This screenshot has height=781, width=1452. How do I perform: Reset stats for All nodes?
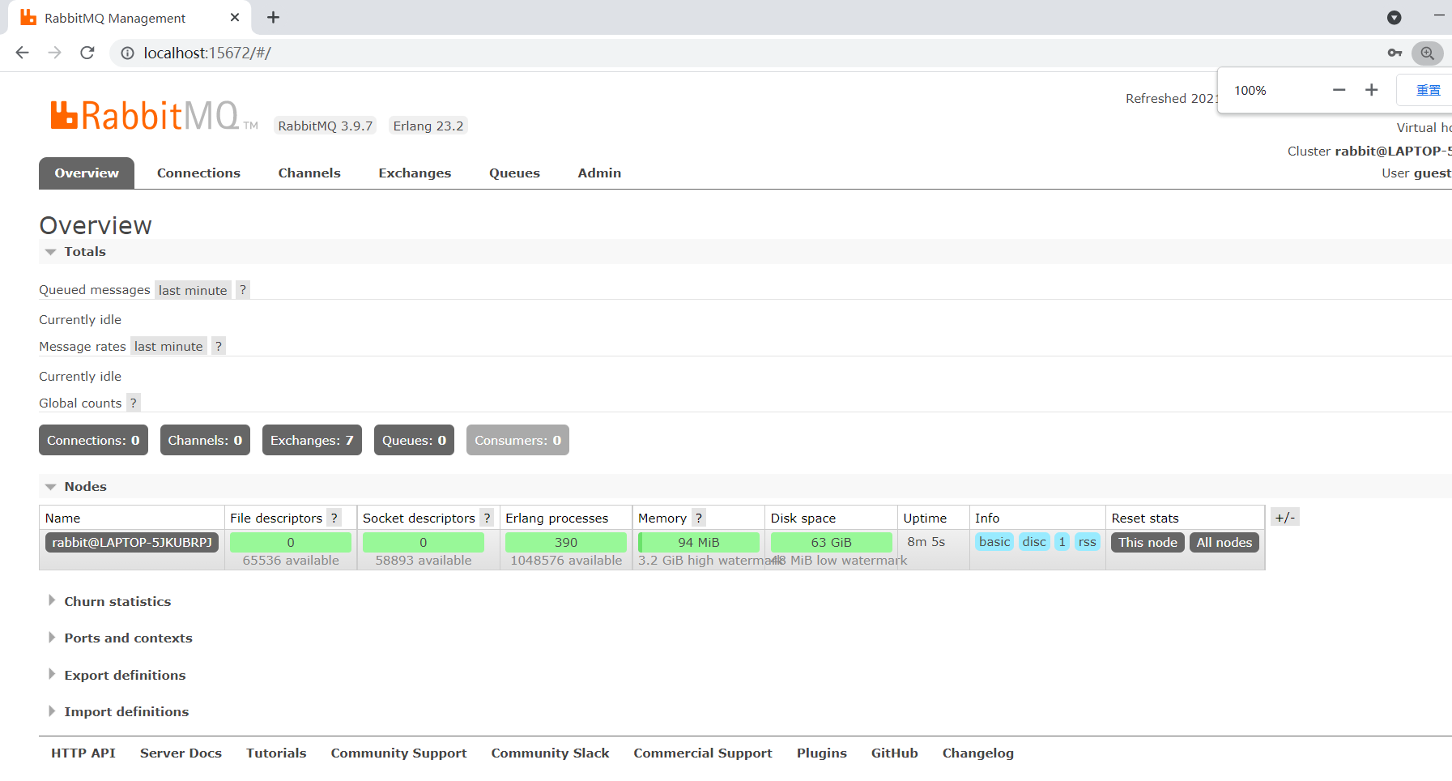pos(1224,542)
